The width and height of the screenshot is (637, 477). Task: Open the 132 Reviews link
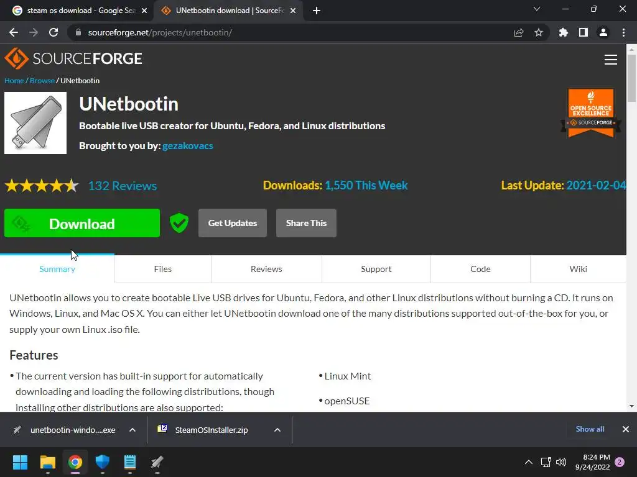[123, 186]
